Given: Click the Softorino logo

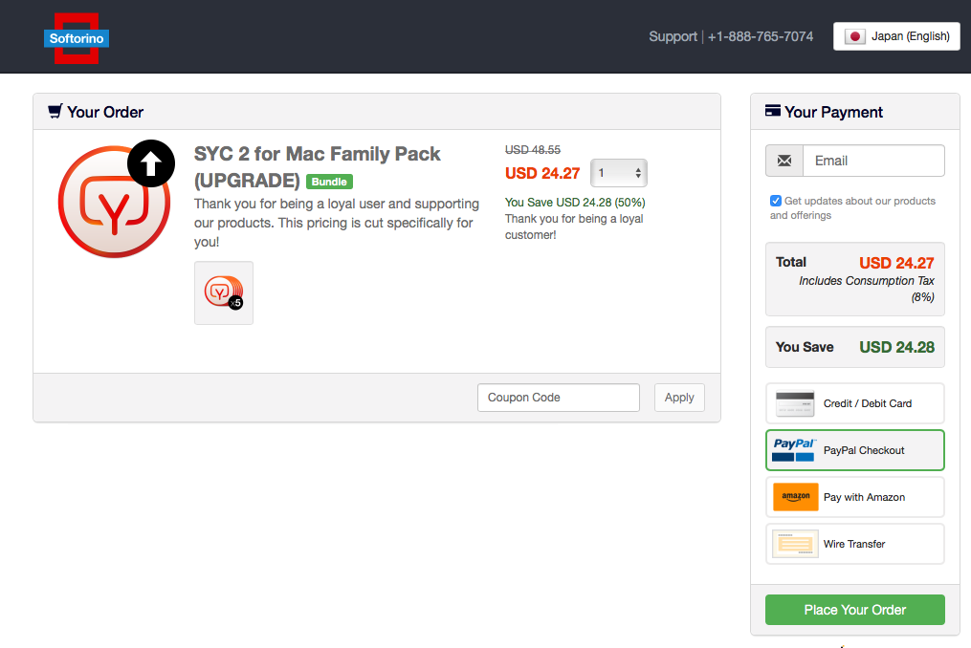Looking at the screenshot, I should (x=77, y=38).
